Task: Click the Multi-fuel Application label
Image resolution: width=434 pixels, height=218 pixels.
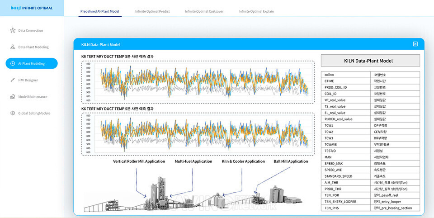Action: tap(193, 161)
